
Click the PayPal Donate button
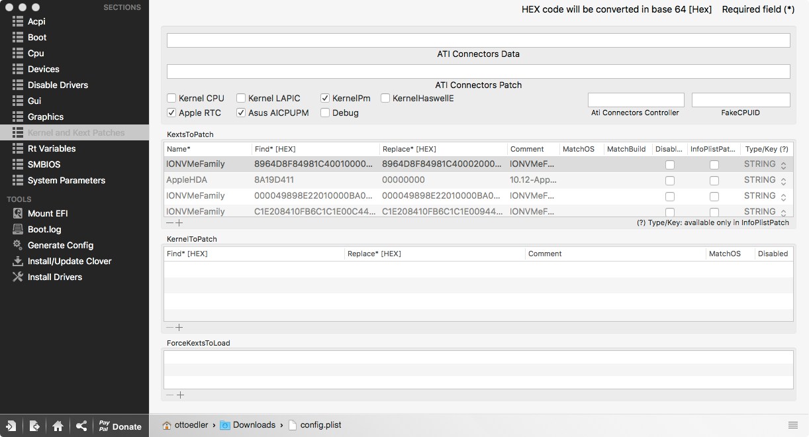click(x=120, y=426)
